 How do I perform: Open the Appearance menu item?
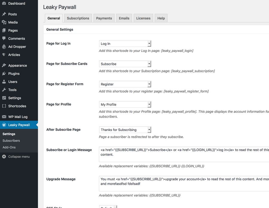pyautogui.click(x=19, y=65)
